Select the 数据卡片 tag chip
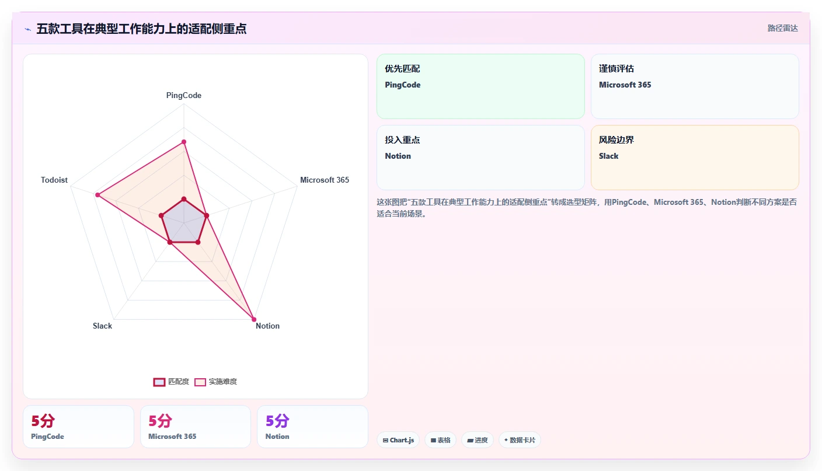The width and height of the screenshot is (822, 471). pos(520,440)
